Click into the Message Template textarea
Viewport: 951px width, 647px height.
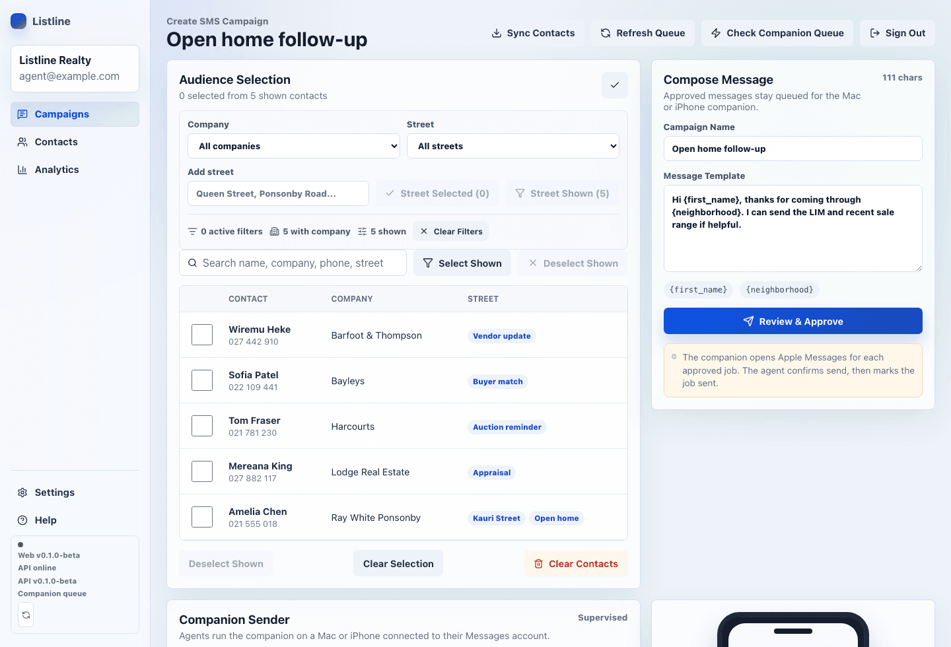(x=793, y=228)
